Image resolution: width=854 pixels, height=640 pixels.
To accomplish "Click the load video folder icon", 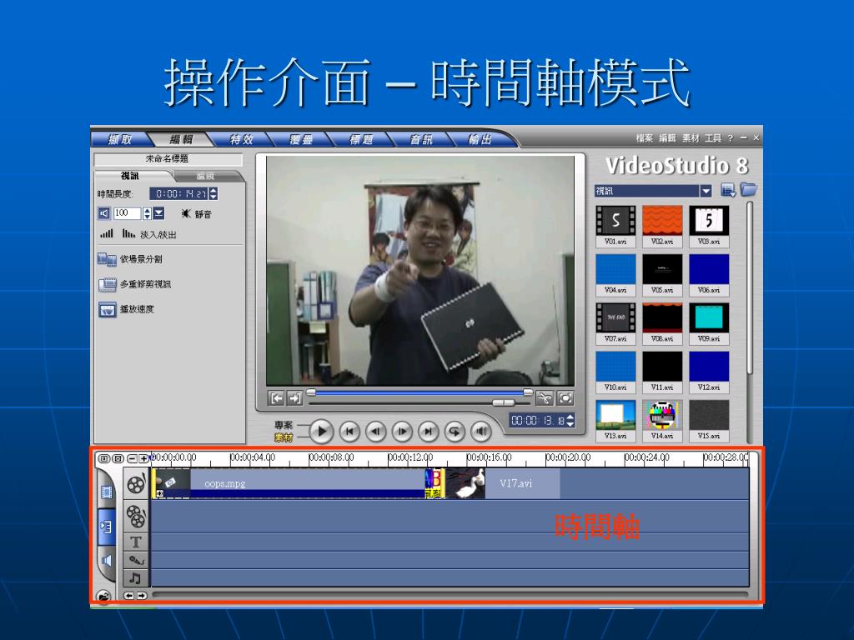I will point(749,189).
